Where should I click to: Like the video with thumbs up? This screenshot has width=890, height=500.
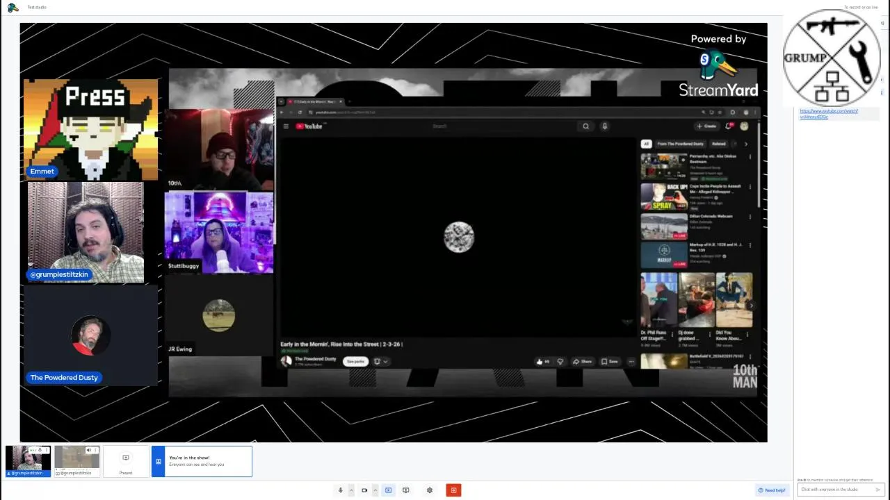click(542, 361)
